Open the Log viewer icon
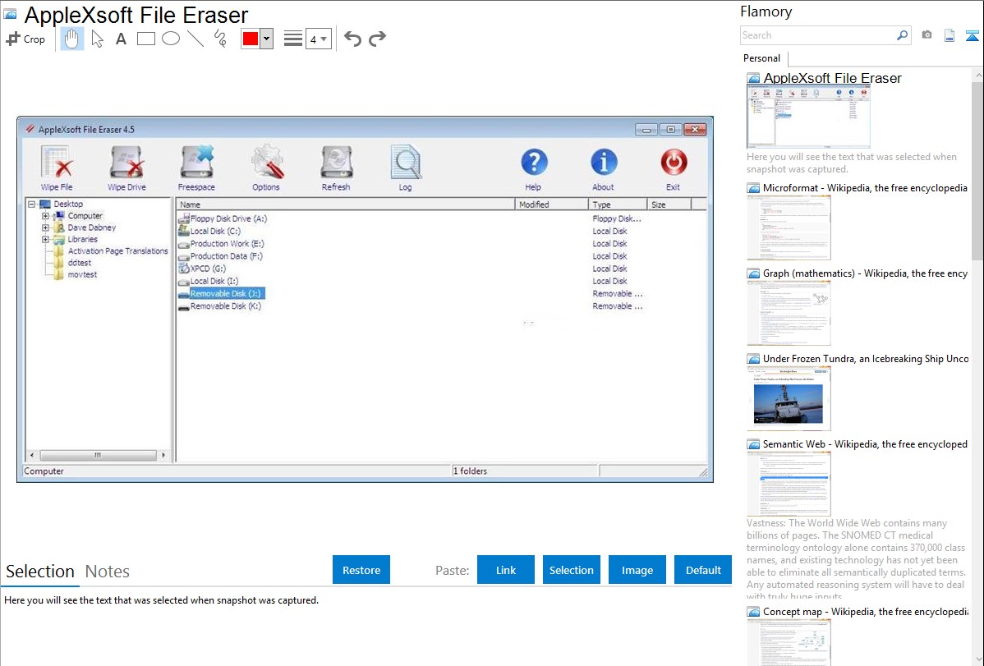The height and width of the screenshot is (666, 984). (406, 168)
